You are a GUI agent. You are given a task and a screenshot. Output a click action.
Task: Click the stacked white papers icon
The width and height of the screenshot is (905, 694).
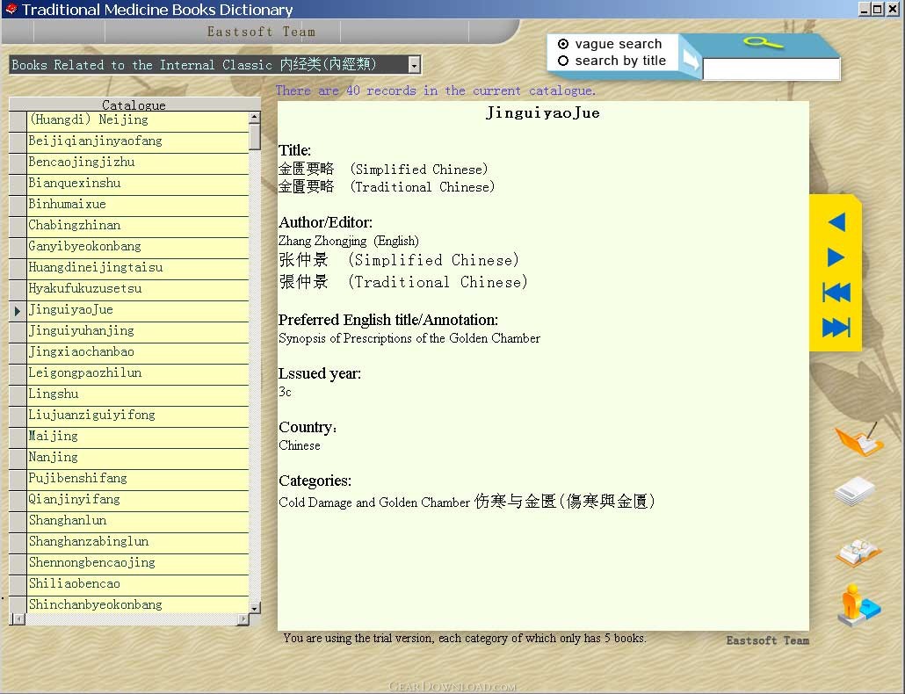(x=855, y=492)
